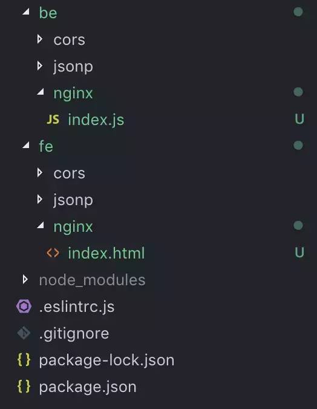Open package-lock.json file
The height and width of the screenshot is (409, 317).
click(106, 360)
